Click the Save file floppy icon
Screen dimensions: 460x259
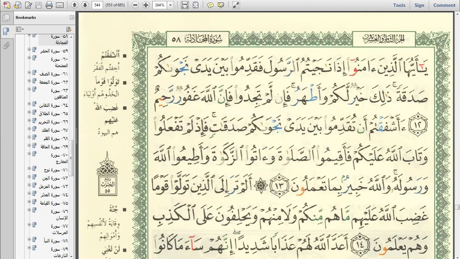pyautogui.click(x=39, y=5)
